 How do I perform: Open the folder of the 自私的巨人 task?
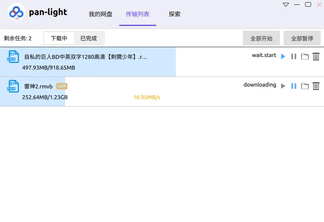point(305,56)
